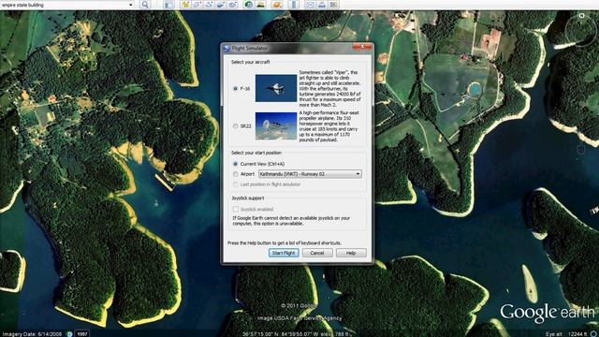Show historical imagery clock icon
The image size is (599, 337).
click(249, 5)
